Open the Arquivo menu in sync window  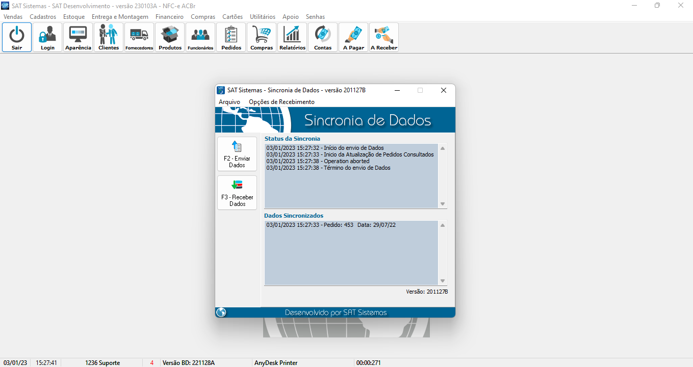tap(229, 102)
